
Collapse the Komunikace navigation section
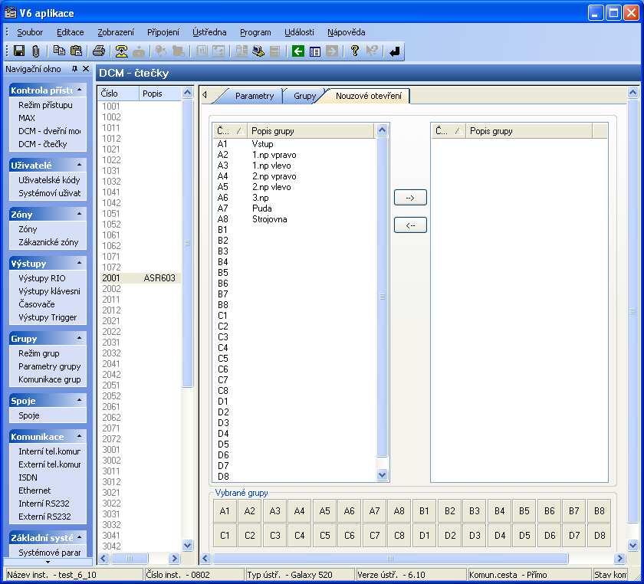coord(79,436)
